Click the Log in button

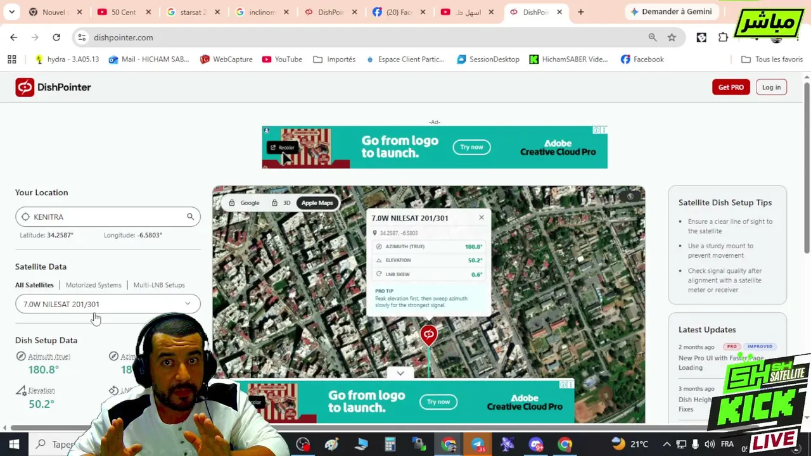(x=771, y=87)
